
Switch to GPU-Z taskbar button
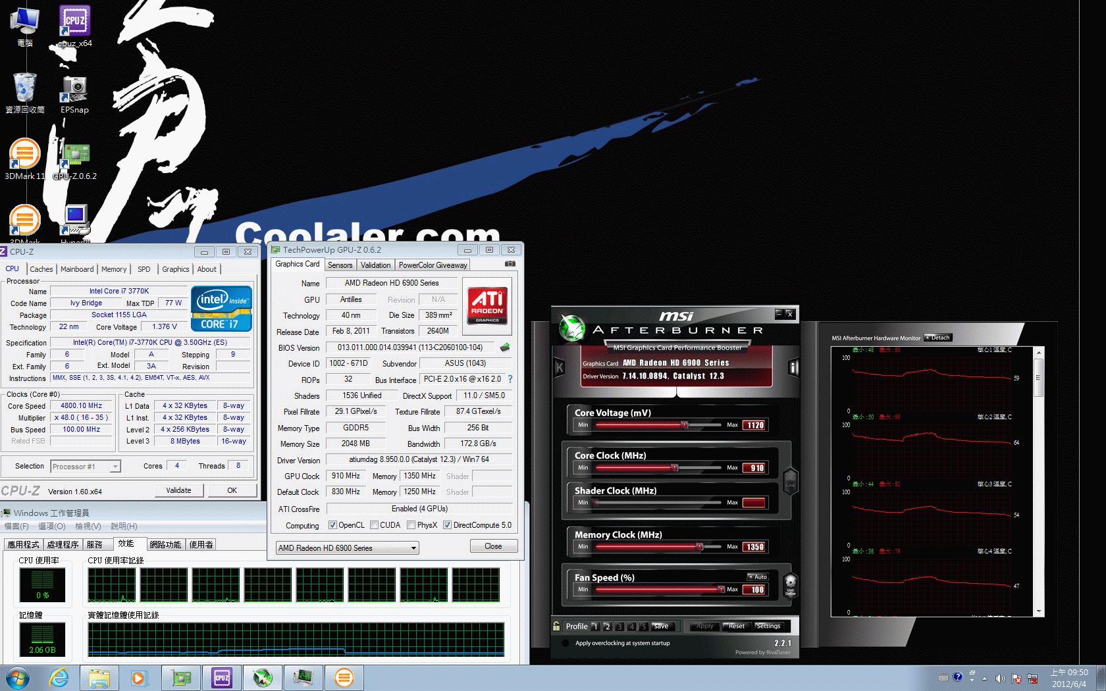(180, 677)
